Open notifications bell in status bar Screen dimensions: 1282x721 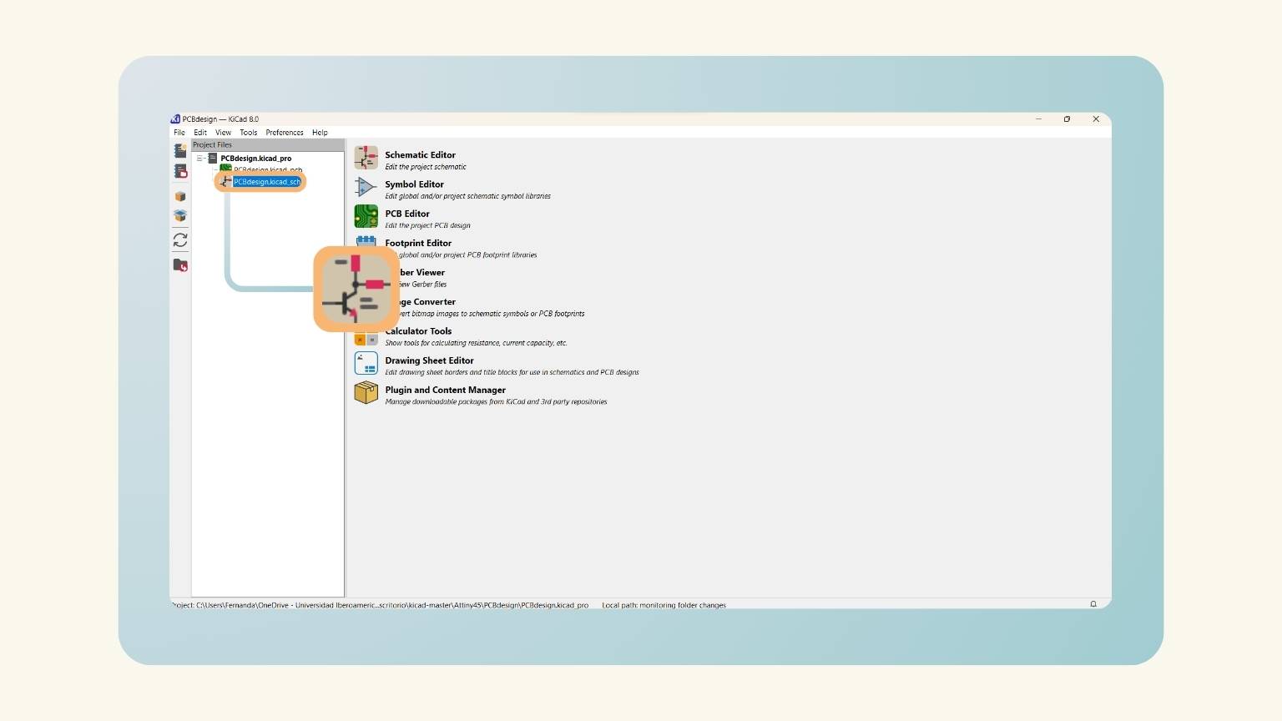pos(1093,604)
